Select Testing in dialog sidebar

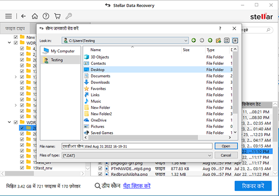point(60,60)
